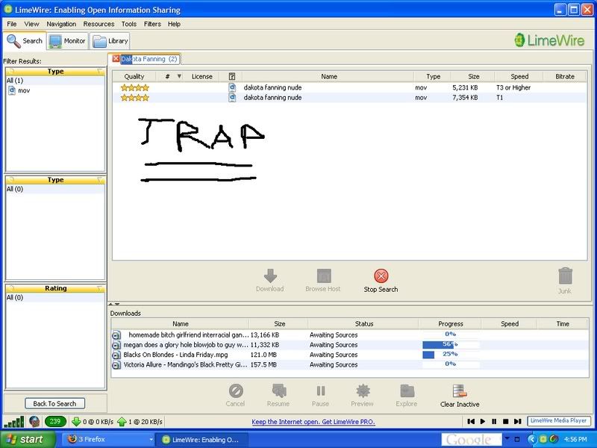The image size is (597, 448).
Task: Switch to the Monitor tab
Action: pos(67,41)
